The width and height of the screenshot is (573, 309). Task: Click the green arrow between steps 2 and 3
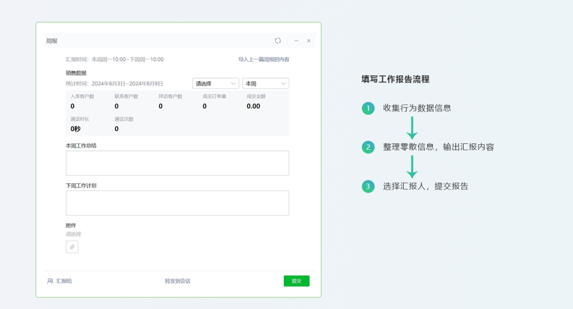[x=413, y=166]
